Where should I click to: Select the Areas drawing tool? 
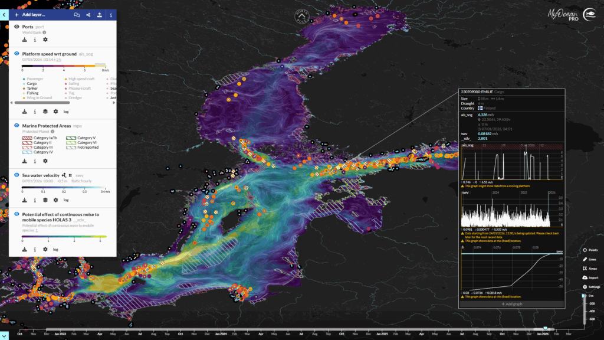tap(589, 268)
